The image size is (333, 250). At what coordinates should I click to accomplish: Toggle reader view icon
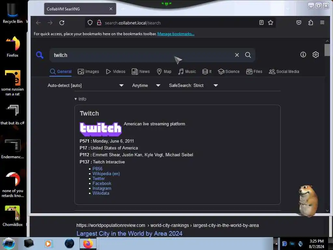click(261, 22)
